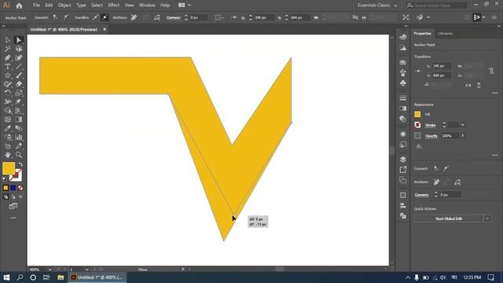This screenshot has width=503, height=283.
Task: Click the Illustrator Home icon
Action: click(x=19, y=6)
